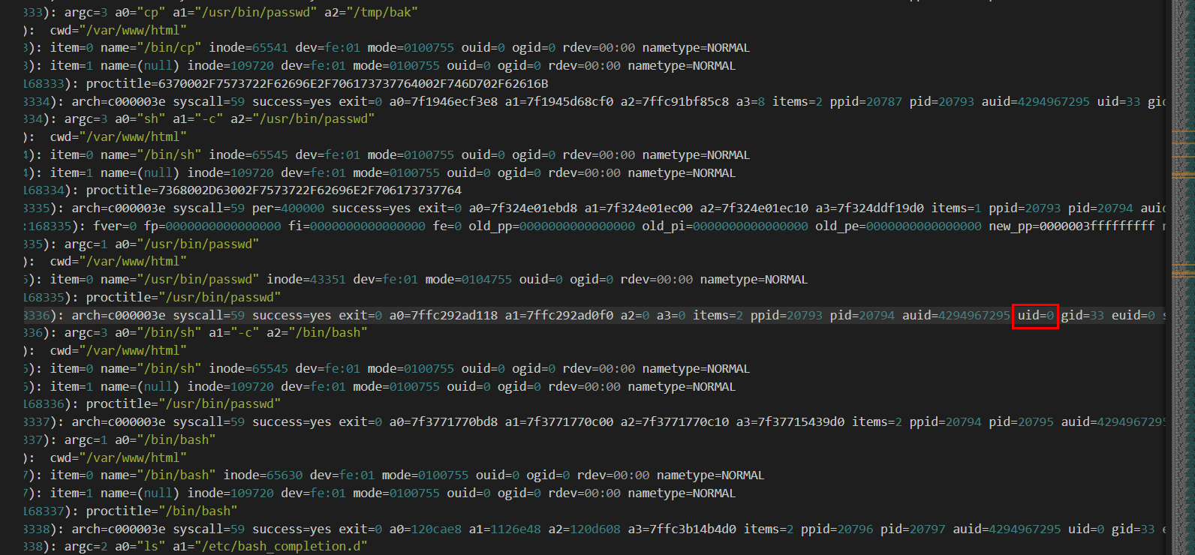This screenshot has width=1195, height=555.
Task: Click the editor minimap on the right
Action: 1183,277
